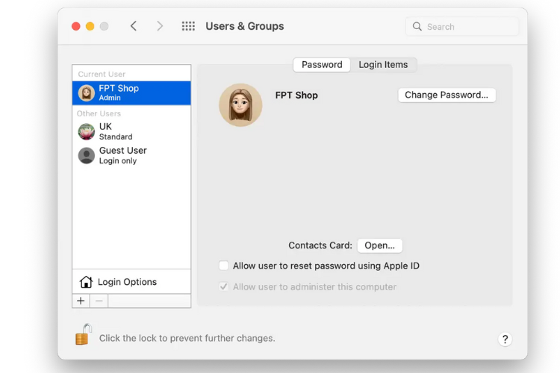Click the open padlock icon
560x373 pixels.
tap(83, 334)
